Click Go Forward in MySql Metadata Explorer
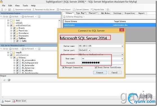The image size is (157, 106). tap(28, 17)
